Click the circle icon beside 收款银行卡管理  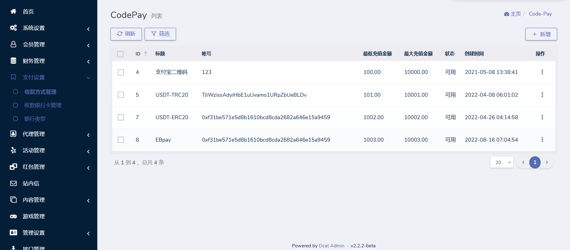[16, 105]
